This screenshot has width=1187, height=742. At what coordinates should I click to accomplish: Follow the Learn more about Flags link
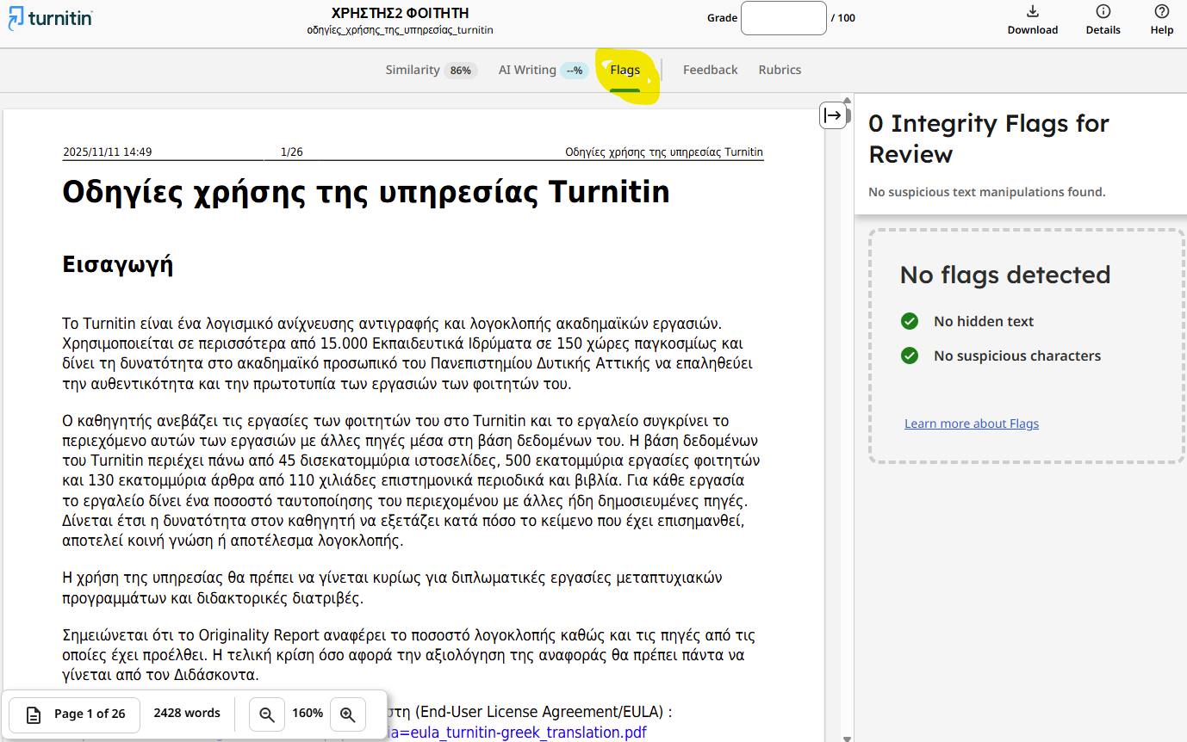click(971, 424)
